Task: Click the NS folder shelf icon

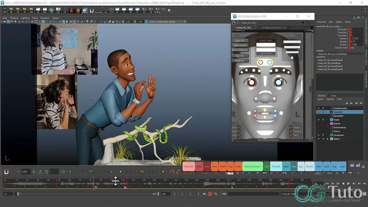Action: 11,11
